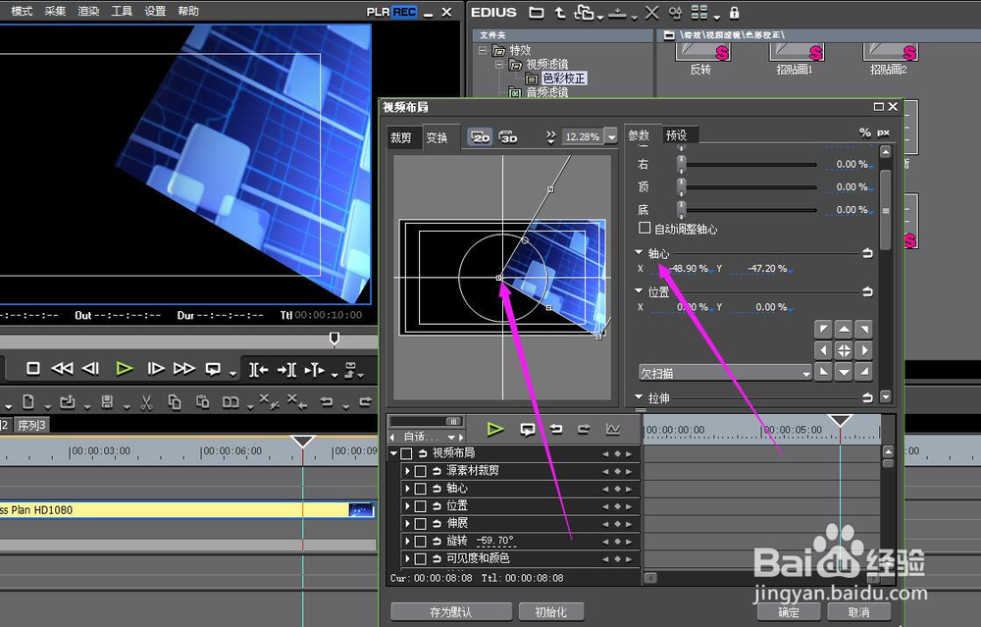Click delete X icon in bin toolbar
The height and width of the screenshot is (627, 981).
(652, 13)
